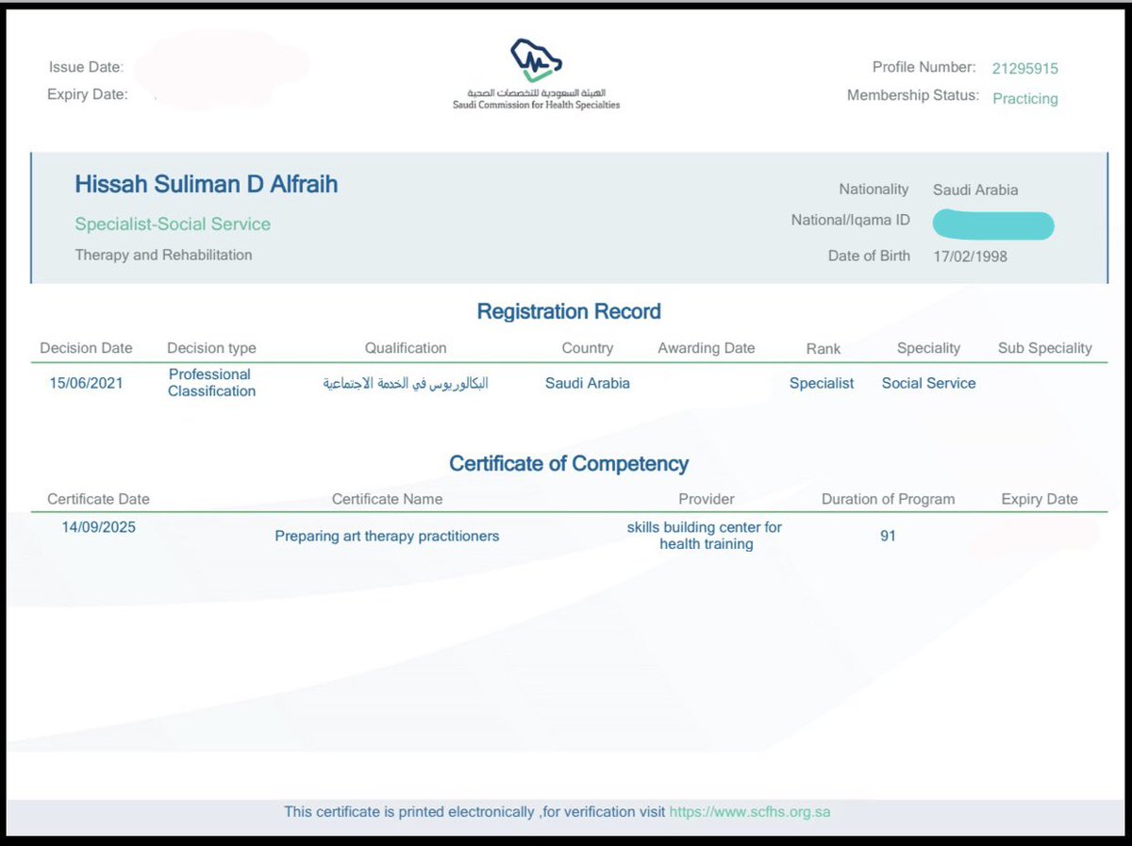Click the Issue Date label

[x=86, y=67]
